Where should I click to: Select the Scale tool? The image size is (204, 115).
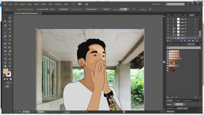click(10, 40)
